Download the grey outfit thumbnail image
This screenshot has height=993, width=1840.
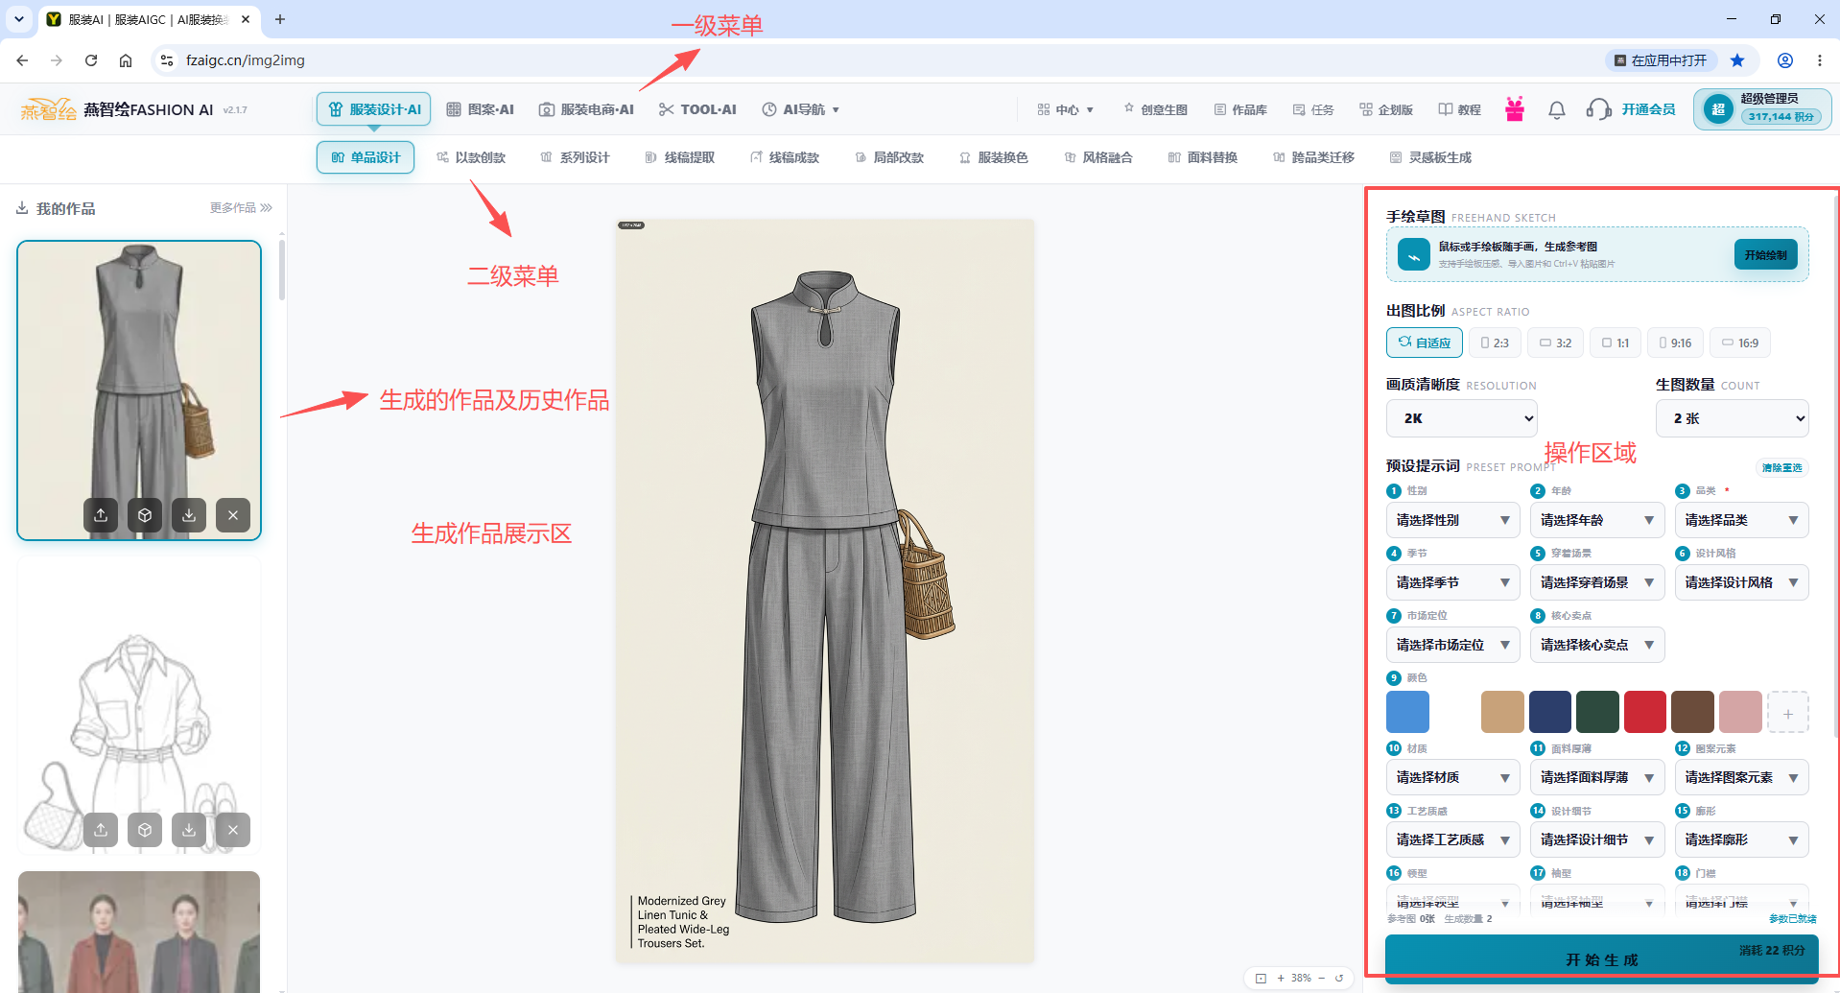[189, 515]
